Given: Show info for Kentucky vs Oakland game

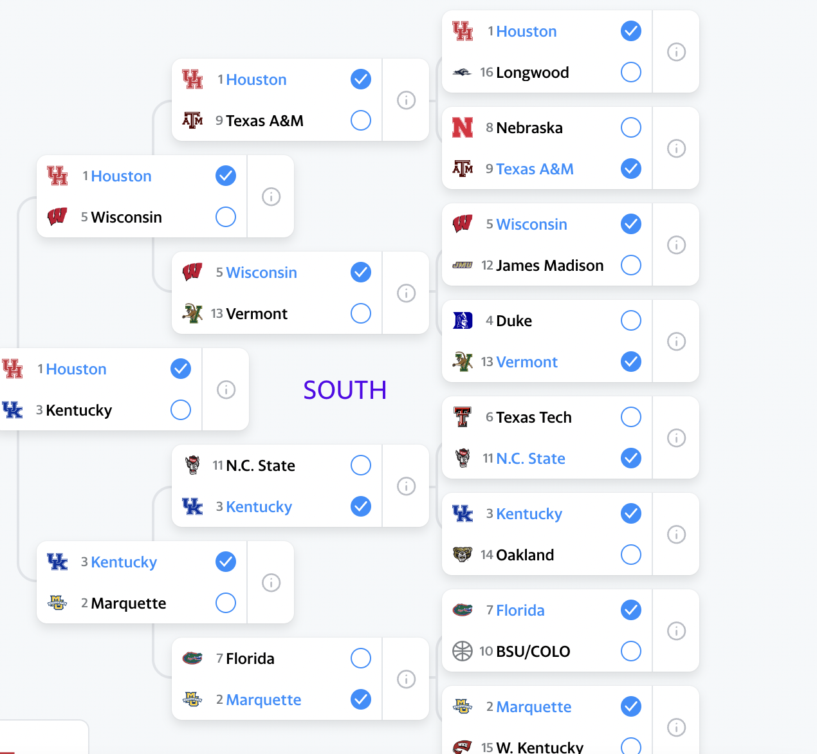Looking at the screenshot, I should coord(676,534).
